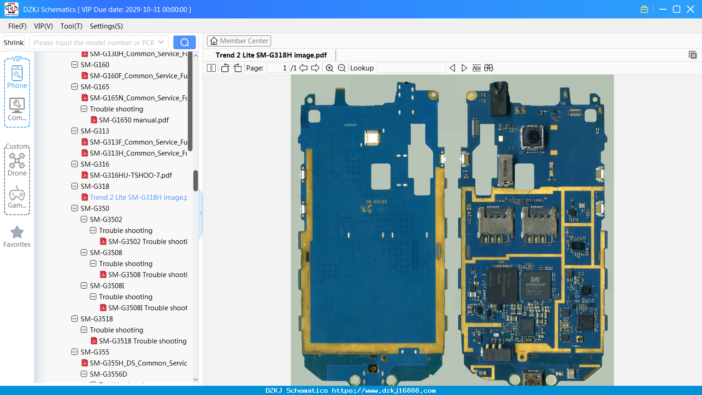Open SM-G3518 Trouble shooting file
The width and height of the screenshot is (702, 395).
click(x=138, y=341)
